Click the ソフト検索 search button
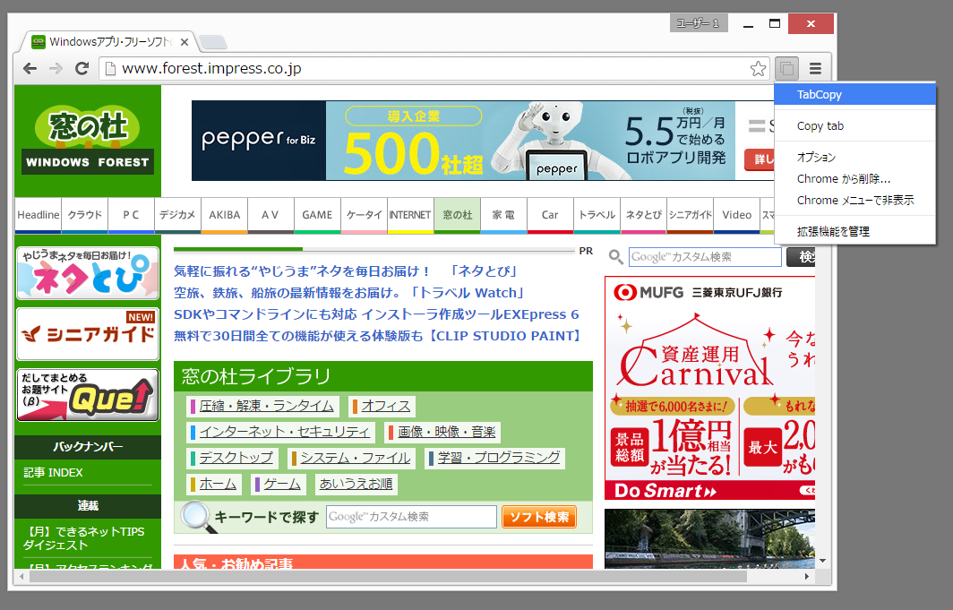Screen dimensions: 953x610 coord(538,517)
